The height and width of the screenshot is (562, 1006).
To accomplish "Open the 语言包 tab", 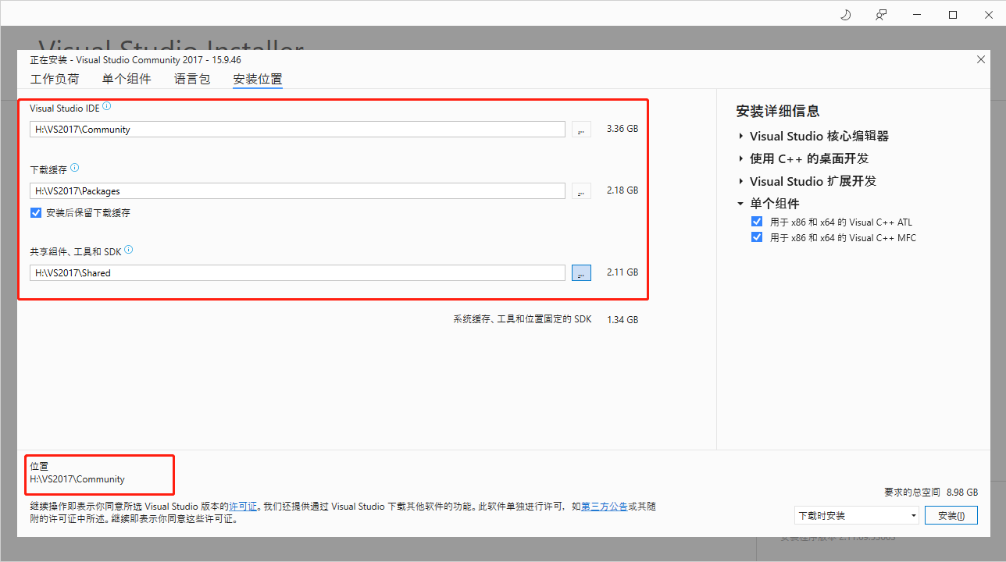I will pyautogui.click(x=191, y=79).
